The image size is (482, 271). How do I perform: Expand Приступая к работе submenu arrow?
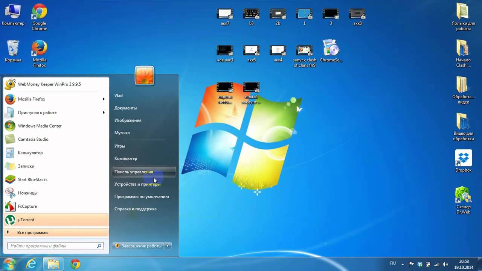tap(104, 113)
